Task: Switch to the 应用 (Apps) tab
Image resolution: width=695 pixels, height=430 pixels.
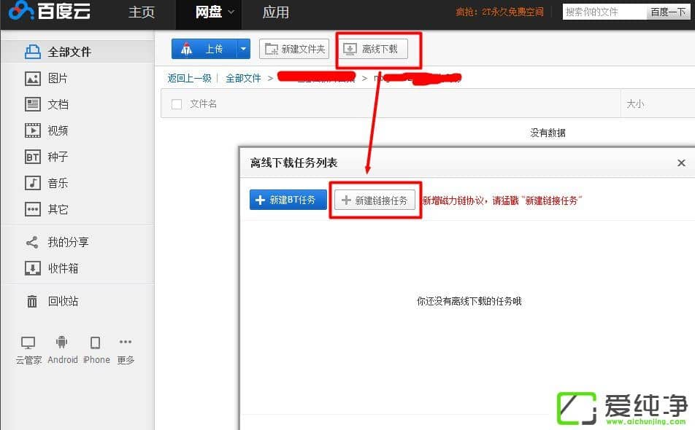Action: (275, 12)
